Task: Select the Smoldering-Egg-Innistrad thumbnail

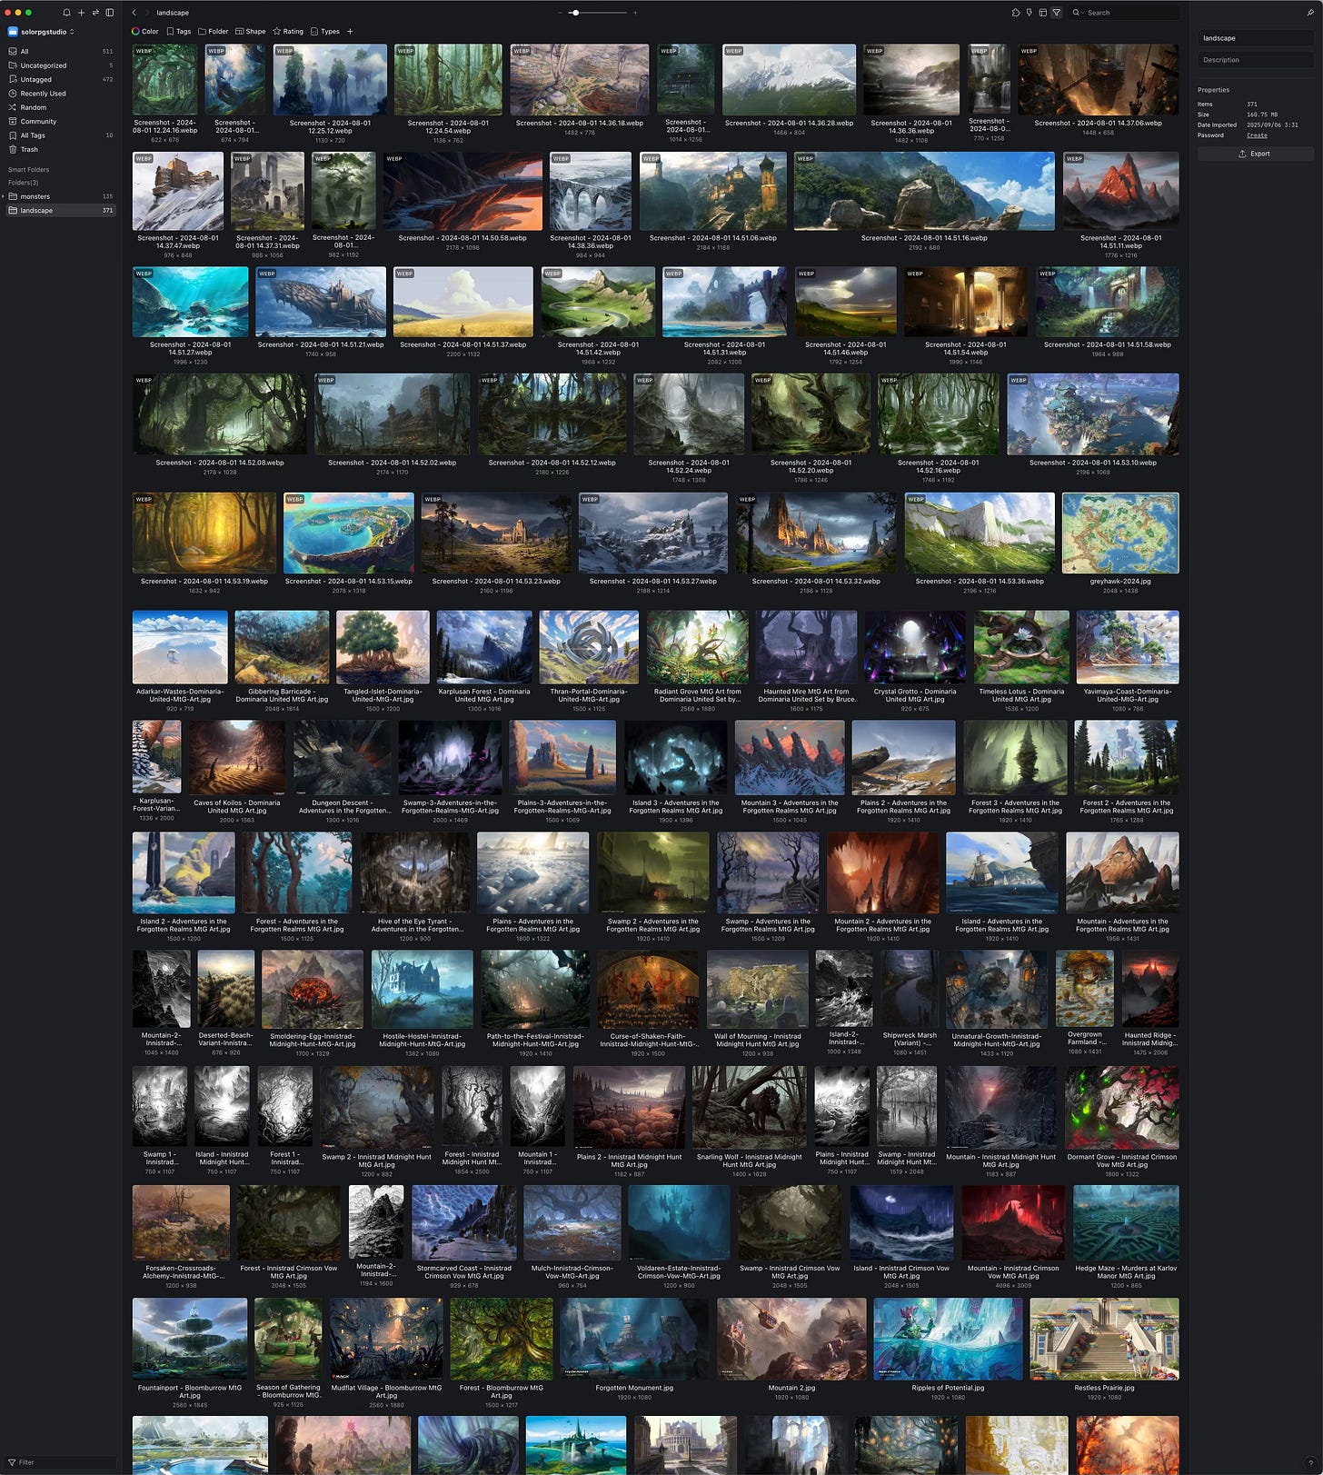Action: pos(313,989)
